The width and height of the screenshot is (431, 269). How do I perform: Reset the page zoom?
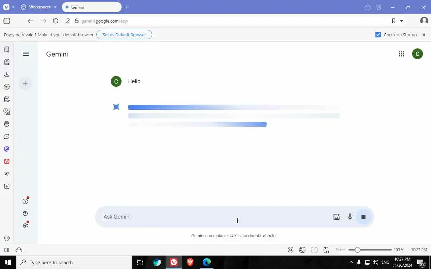point(340,250)
